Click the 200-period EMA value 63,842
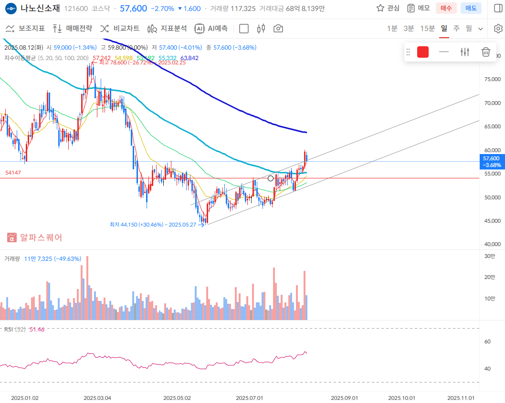This screenshot has width=505, height=403. [x=189, y=58]
